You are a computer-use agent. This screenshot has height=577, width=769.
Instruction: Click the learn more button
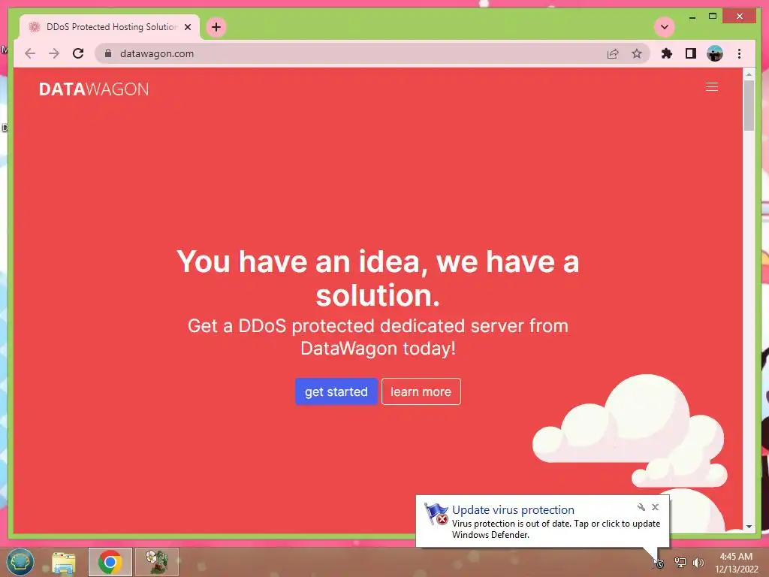coord(421,391)
